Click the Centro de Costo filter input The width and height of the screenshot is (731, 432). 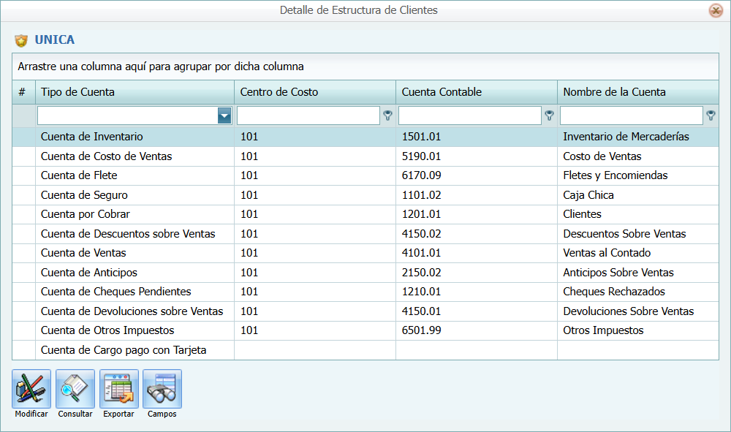307,115
